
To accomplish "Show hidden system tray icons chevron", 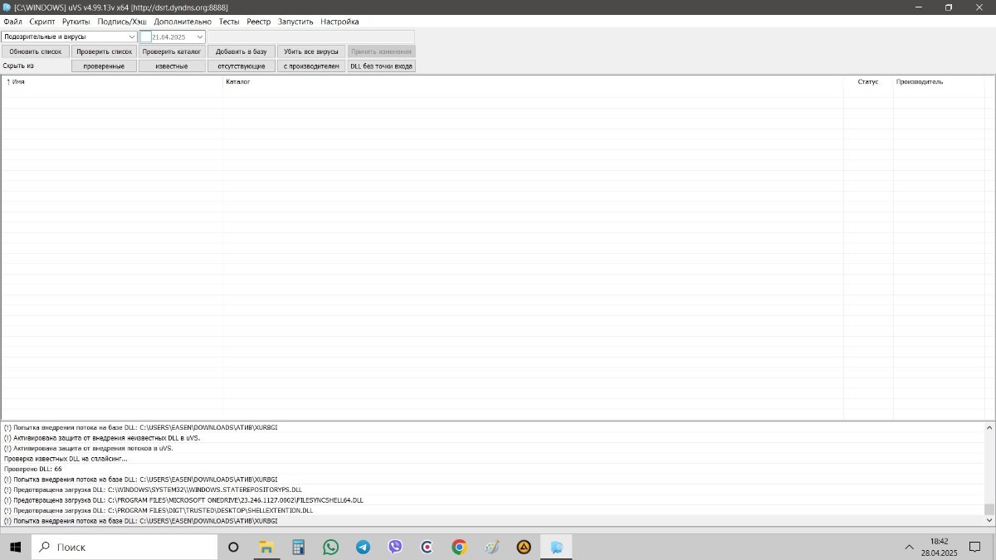I will [911, 548].
